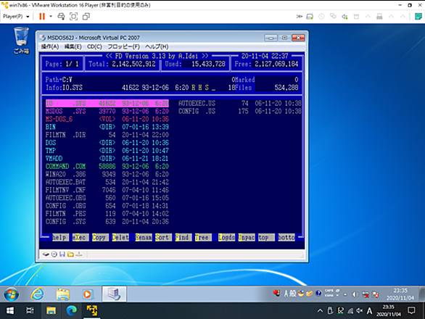Open the Windows 10 Start button
This screenshot has height=319, width=425.
click(x=9, y=310)
